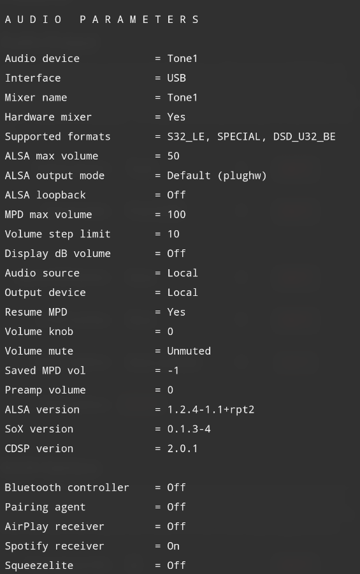
Task: Select the Audio device value Tone1
Action: click(x=182, y=59)
